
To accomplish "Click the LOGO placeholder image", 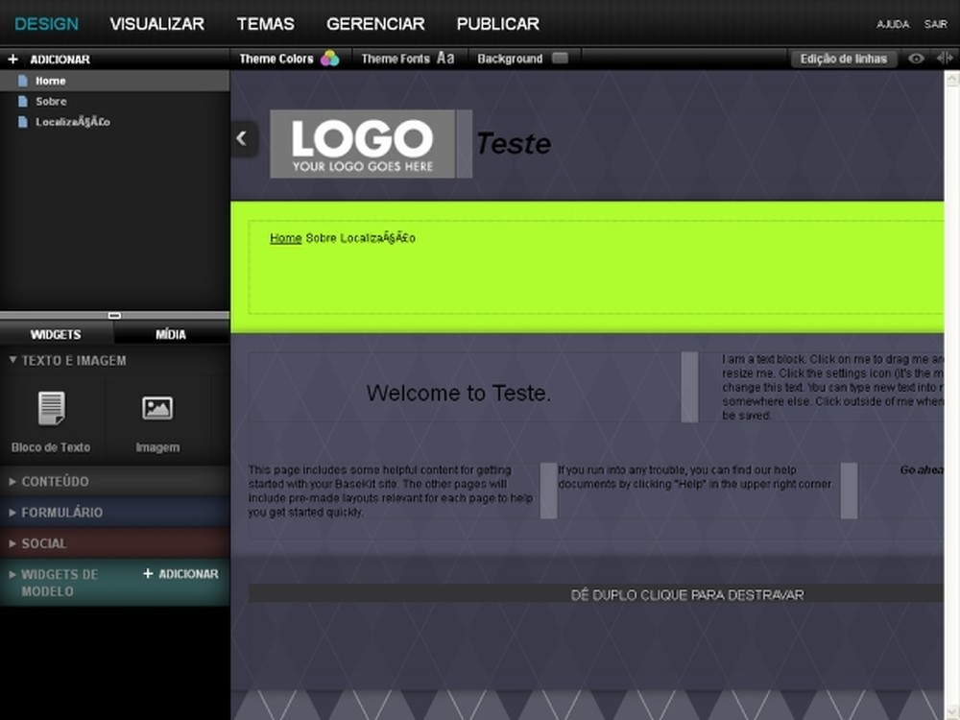I will [x=363, y=144].
